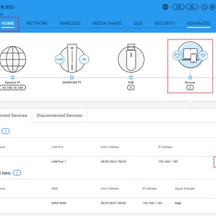The image size is (216, 216).
Task: Click the Wi-Fi bubble on Devices
Action: tap(203, 56)
